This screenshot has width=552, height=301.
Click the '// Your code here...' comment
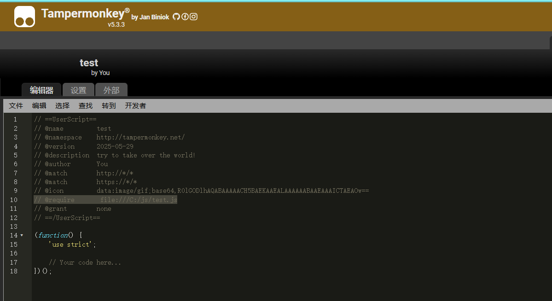(85, 262)
